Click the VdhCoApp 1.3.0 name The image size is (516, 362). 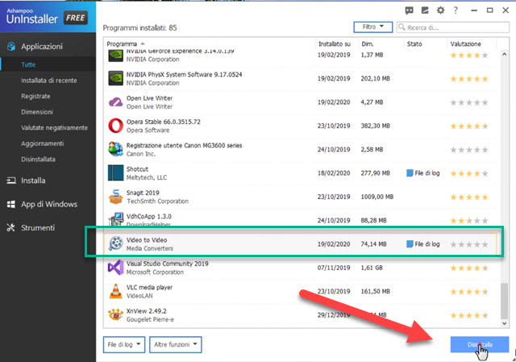(148, 216)
